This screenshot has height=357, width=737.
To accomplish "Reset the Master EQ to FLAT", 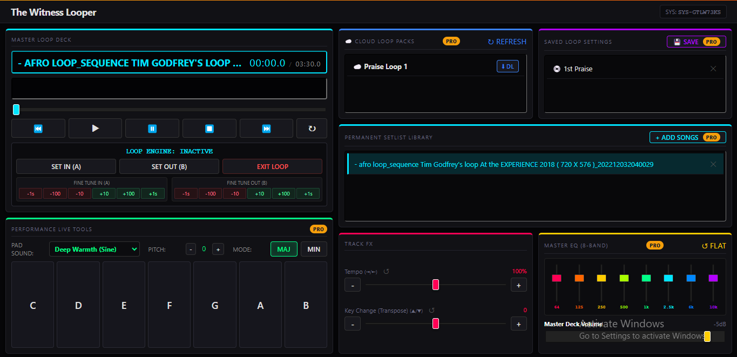I will 714,245.
